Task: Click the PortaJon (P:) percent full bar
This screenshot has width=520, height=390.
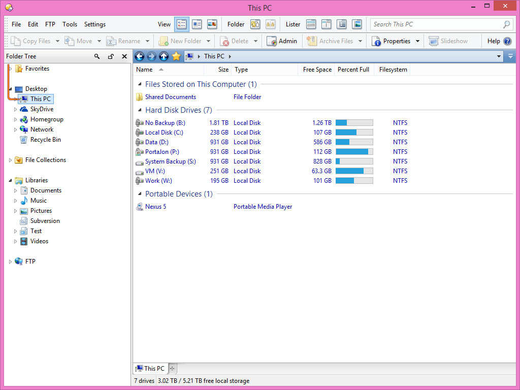Action: [x=354, y=152]
